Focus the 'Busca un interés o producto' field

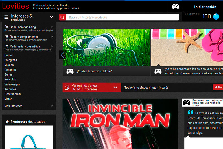click(x=122, y=17)
